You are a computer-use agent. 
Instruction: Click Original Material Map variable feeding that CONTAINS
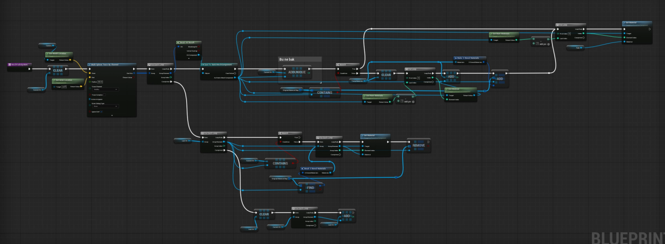tap(292, 90)
